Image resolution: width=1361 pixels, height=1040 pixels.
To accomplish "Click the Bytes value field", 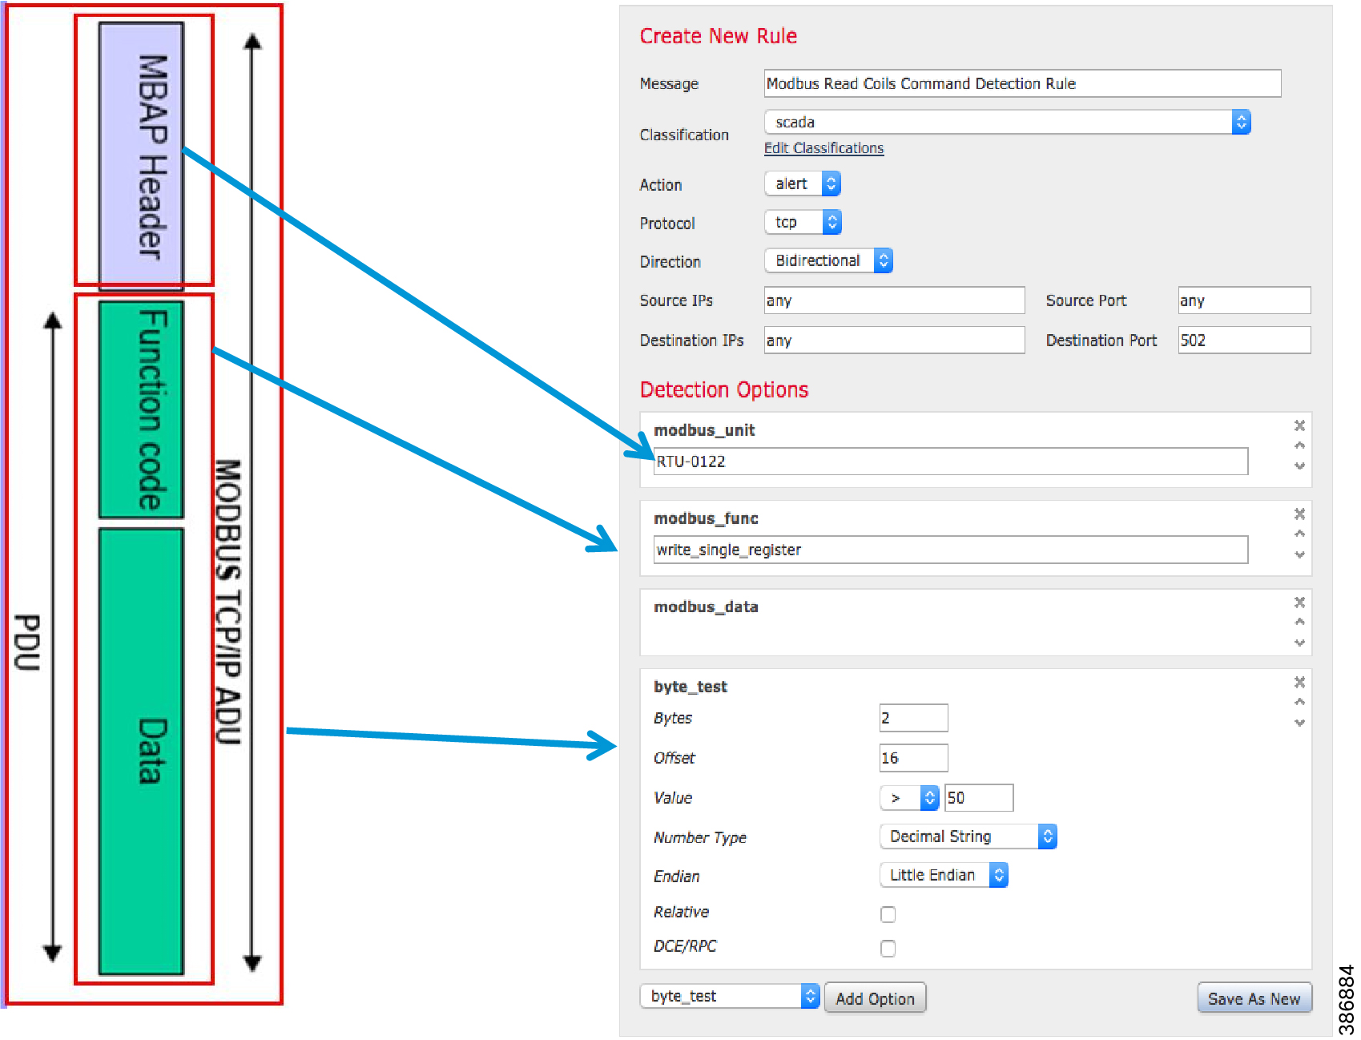I will click(913, 718).
